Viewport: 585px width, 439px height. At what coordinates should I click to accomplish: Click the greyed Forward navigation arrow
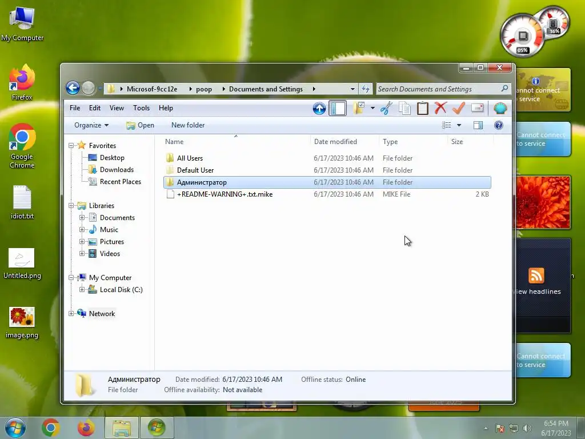click(89, 89)
